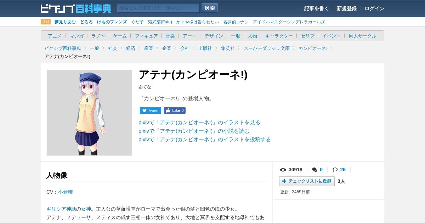The width and height of the screenshot is (425, 223).
Task: Select the キャラクター category tab
Action: (x=279, y=36)
